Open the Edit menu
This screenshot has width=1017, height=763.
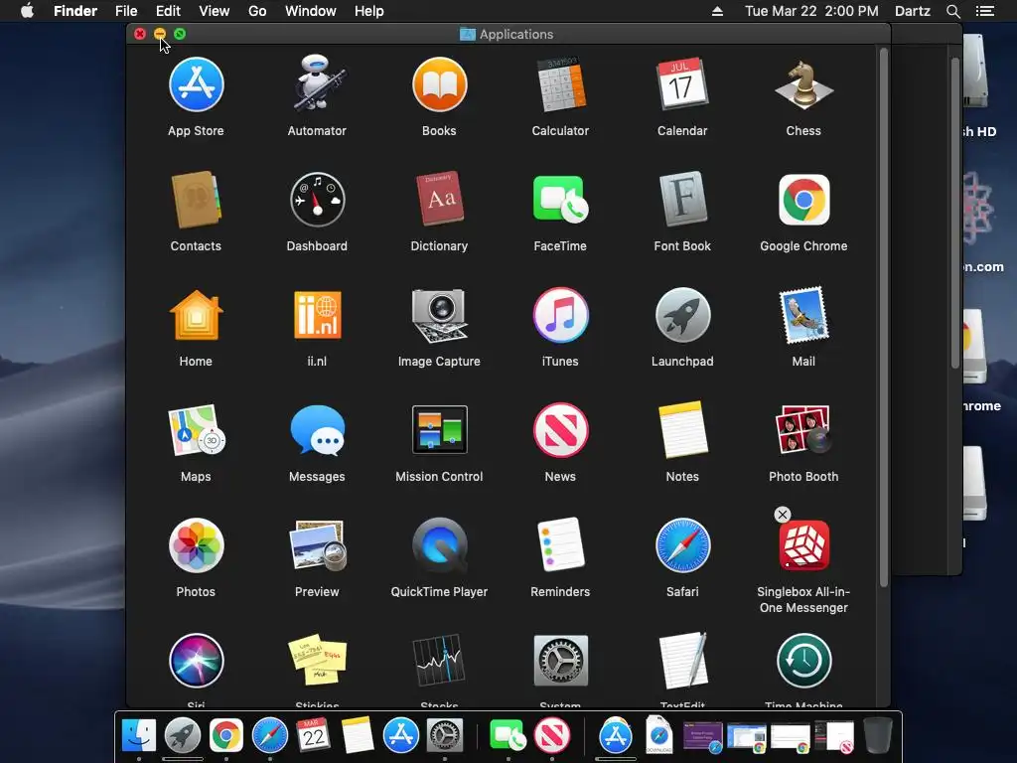(x=168, y=11)
